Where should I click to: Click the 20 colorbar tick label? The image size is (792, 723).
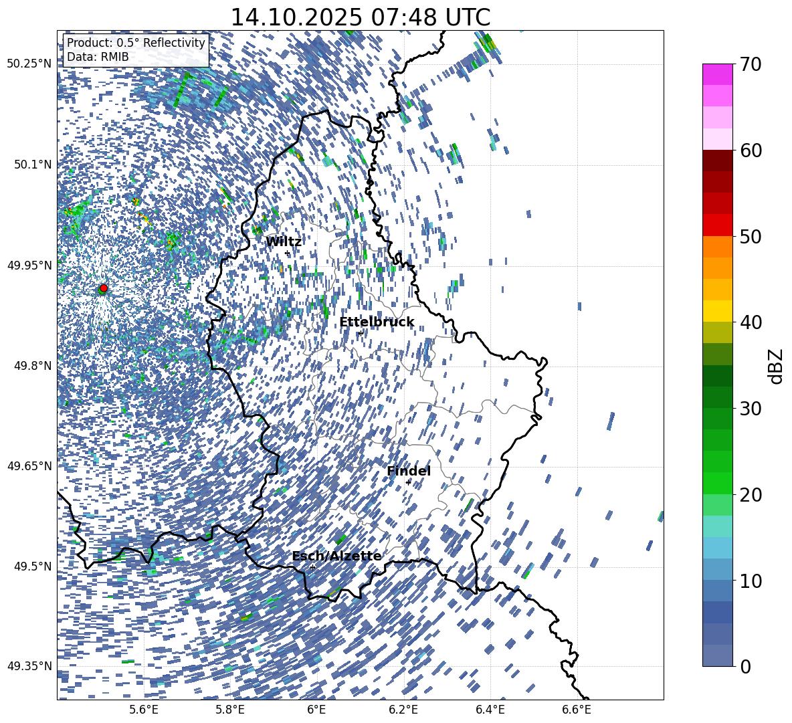(x=750, y=494)
